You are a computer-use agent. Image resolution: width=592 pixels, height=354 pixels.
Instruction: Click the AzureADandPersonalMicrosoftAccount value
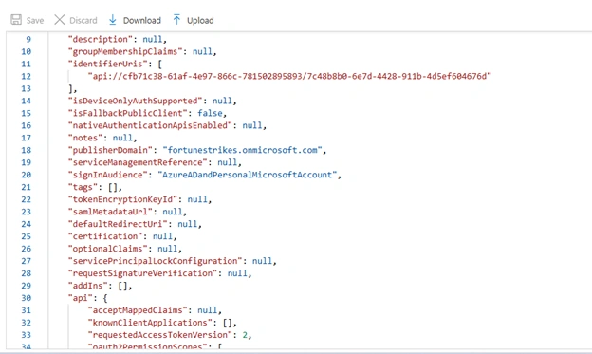click(248, 175)
